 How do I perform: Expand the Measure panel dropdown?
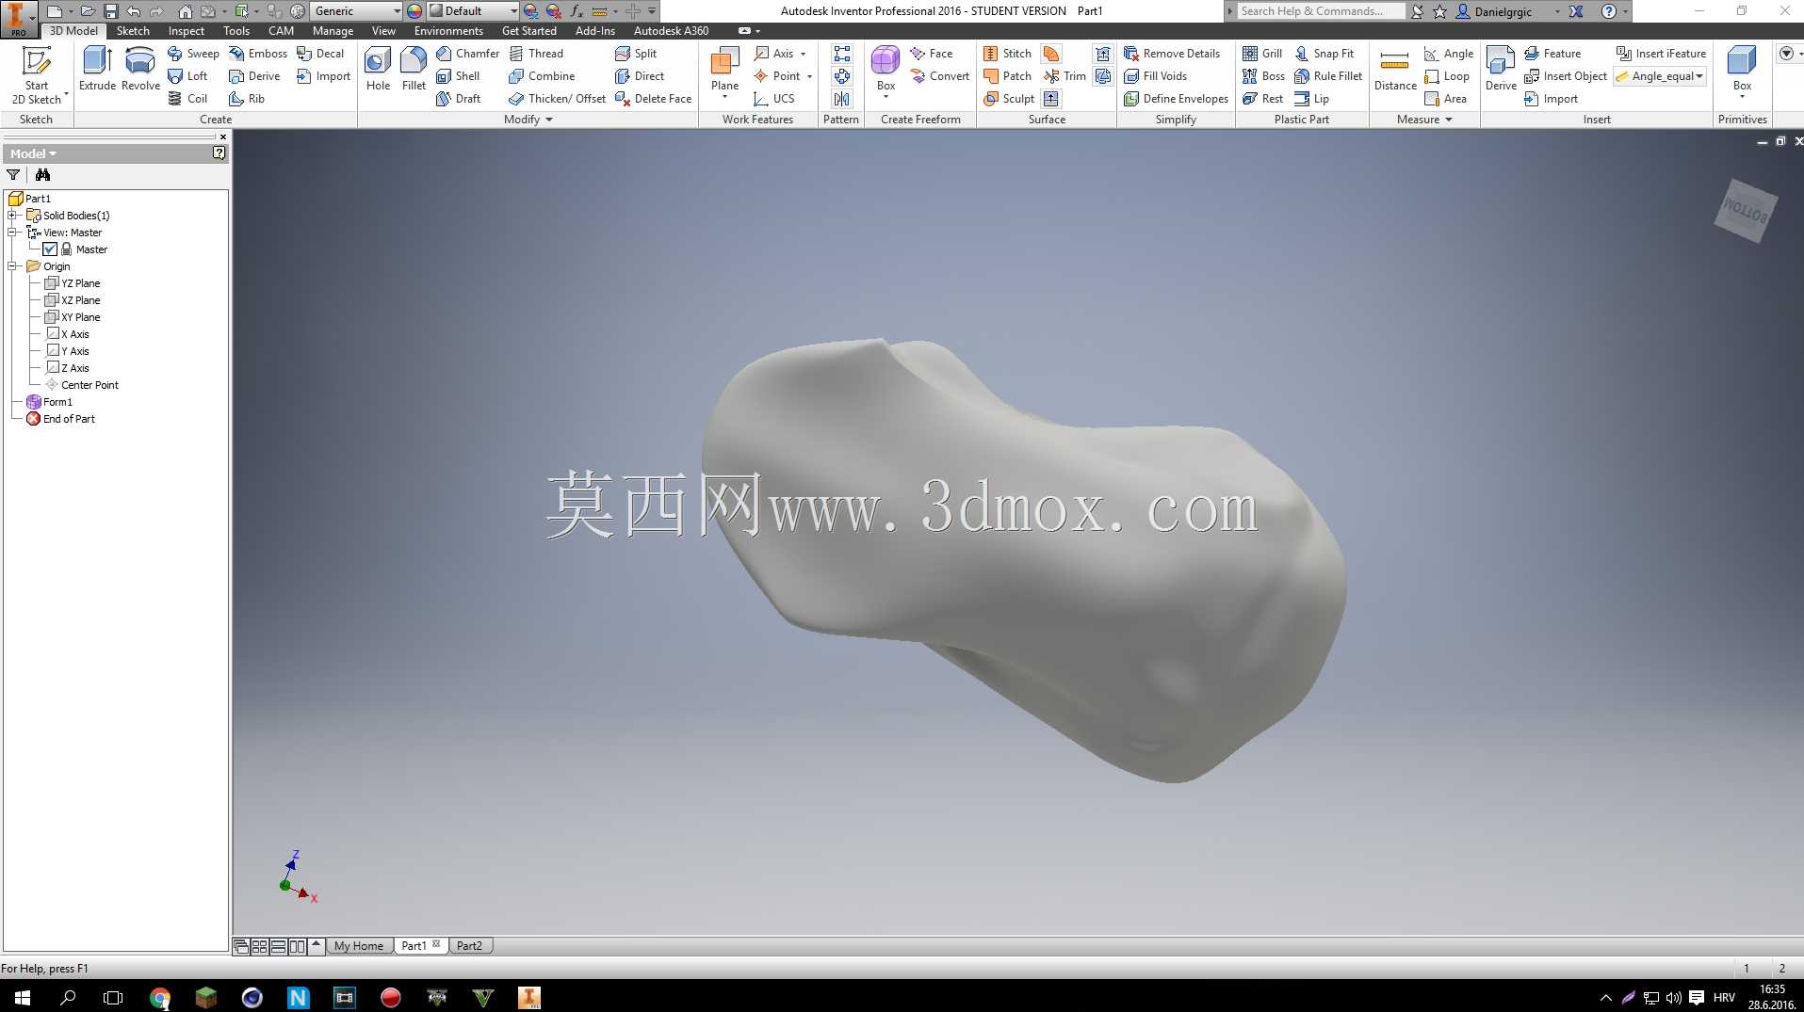[1424, 120]
